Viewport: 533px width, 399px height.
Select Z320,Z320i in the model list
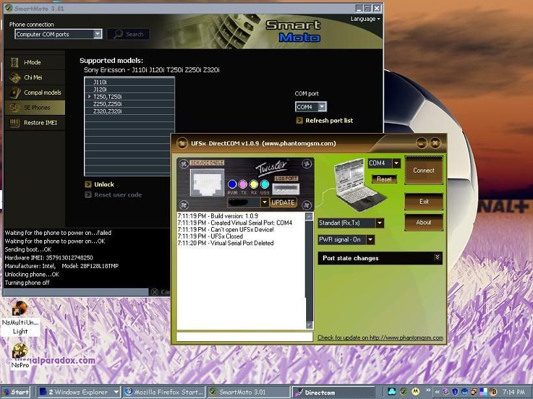tap(129, 111)
